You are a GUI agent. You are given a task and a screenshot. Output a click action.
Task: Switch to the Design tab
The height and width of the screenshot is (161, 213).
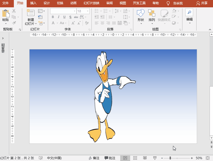47,3
